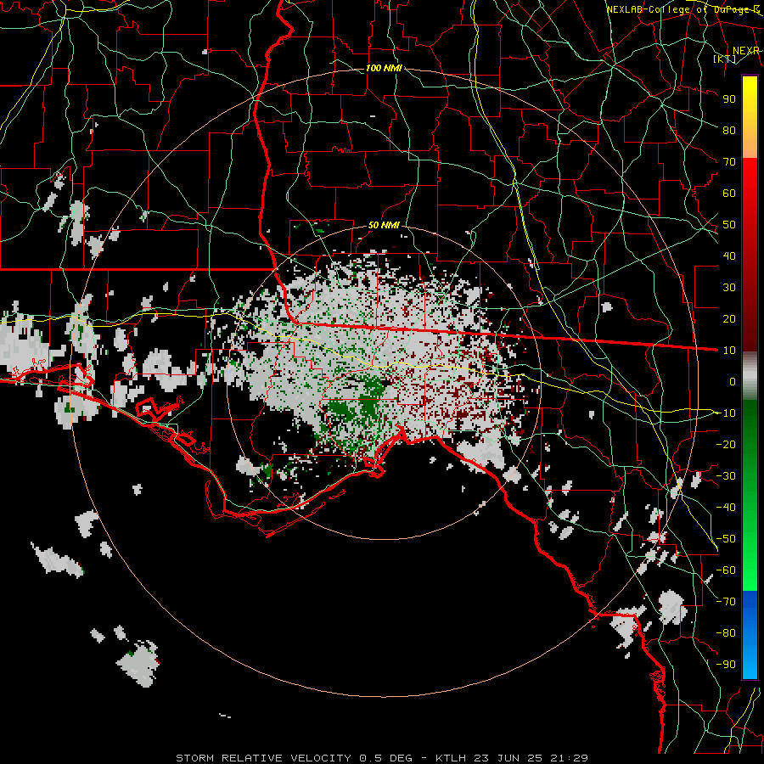Select the "0" value on the velocity scale
The height and width of the screenshot is (764, 764).
click(733, 381)
